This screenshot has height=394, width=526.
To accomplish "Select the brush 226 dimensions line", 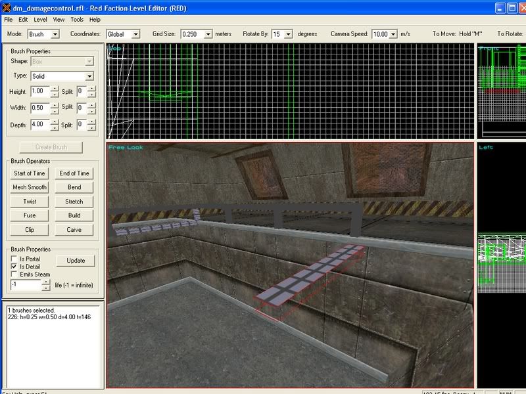I will click(49, 317).
